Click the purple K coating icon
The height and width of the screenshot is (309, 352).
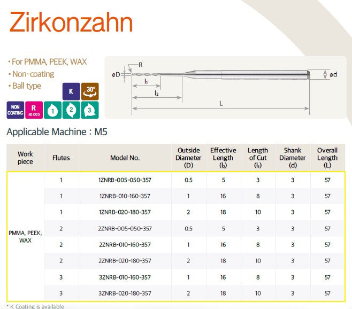point(71,91)
